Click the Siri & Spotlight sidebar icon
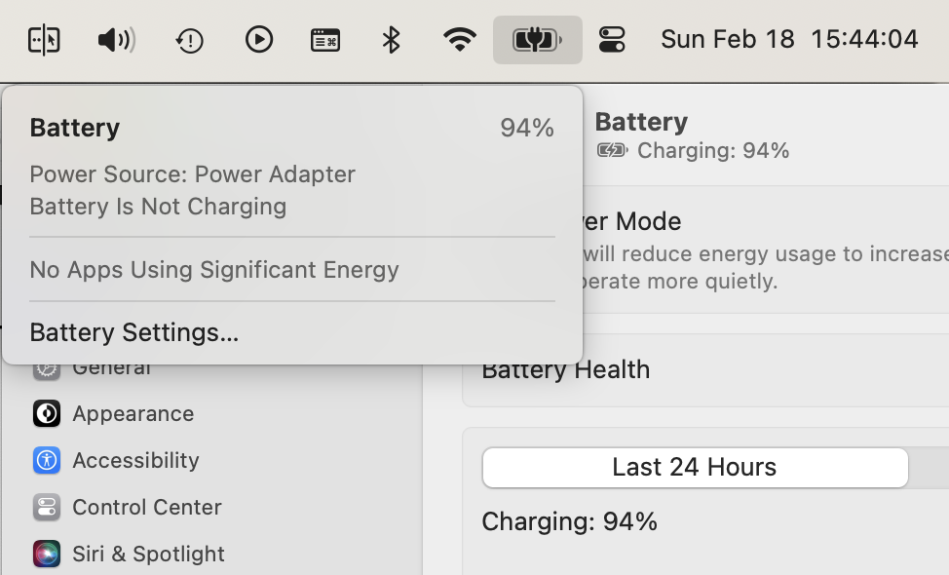The image size is (949, 575). pos(46,554)
